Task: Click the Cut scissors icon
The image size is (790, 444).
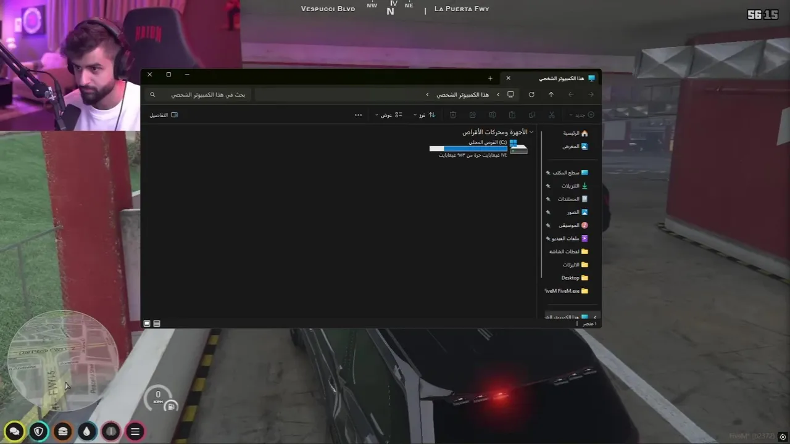Action: coord(552,115)
